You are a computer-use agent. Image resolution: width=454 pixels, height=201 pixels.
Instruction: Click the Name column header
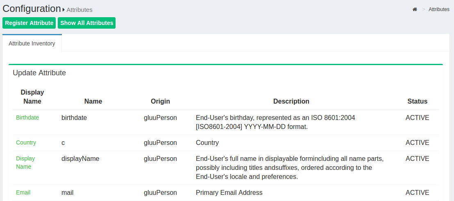click(93, 101)
